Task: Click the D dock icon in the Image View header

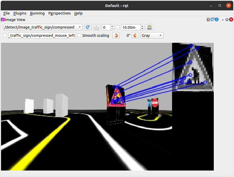Action: [x=208, y=20]
